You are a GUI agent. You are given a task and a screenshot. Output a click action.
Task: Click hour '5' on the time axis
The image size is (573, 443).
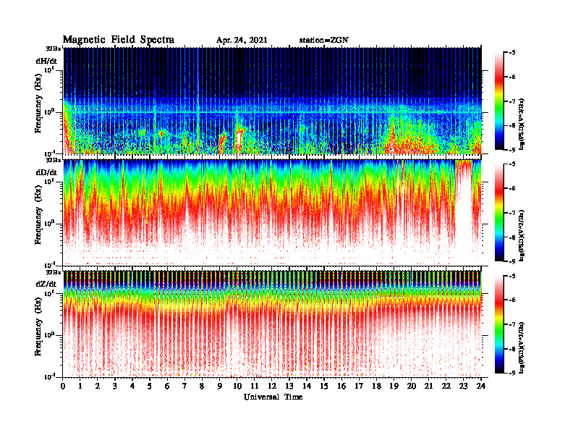150,387
